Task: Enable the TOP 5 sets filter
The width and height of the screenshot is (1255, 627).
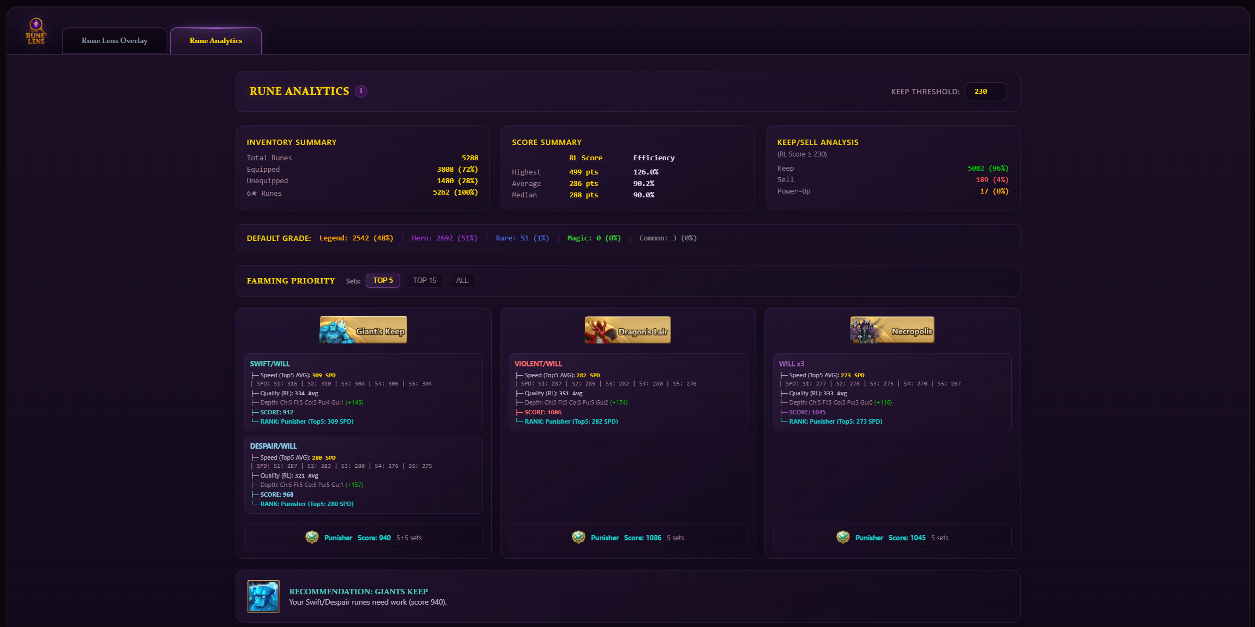Action: [383, 280]
